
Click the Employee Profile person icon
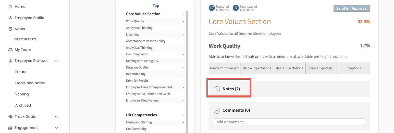[x=10, y=18]
